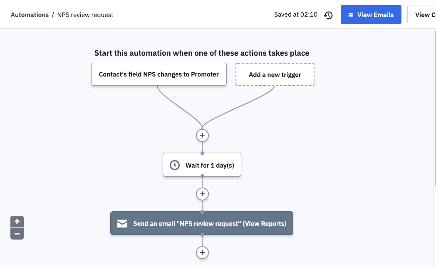Viewport: 436px width, 267px height.
Task: Click the "Saved at 02:10" status text
Action: click(x=295, y=15)
